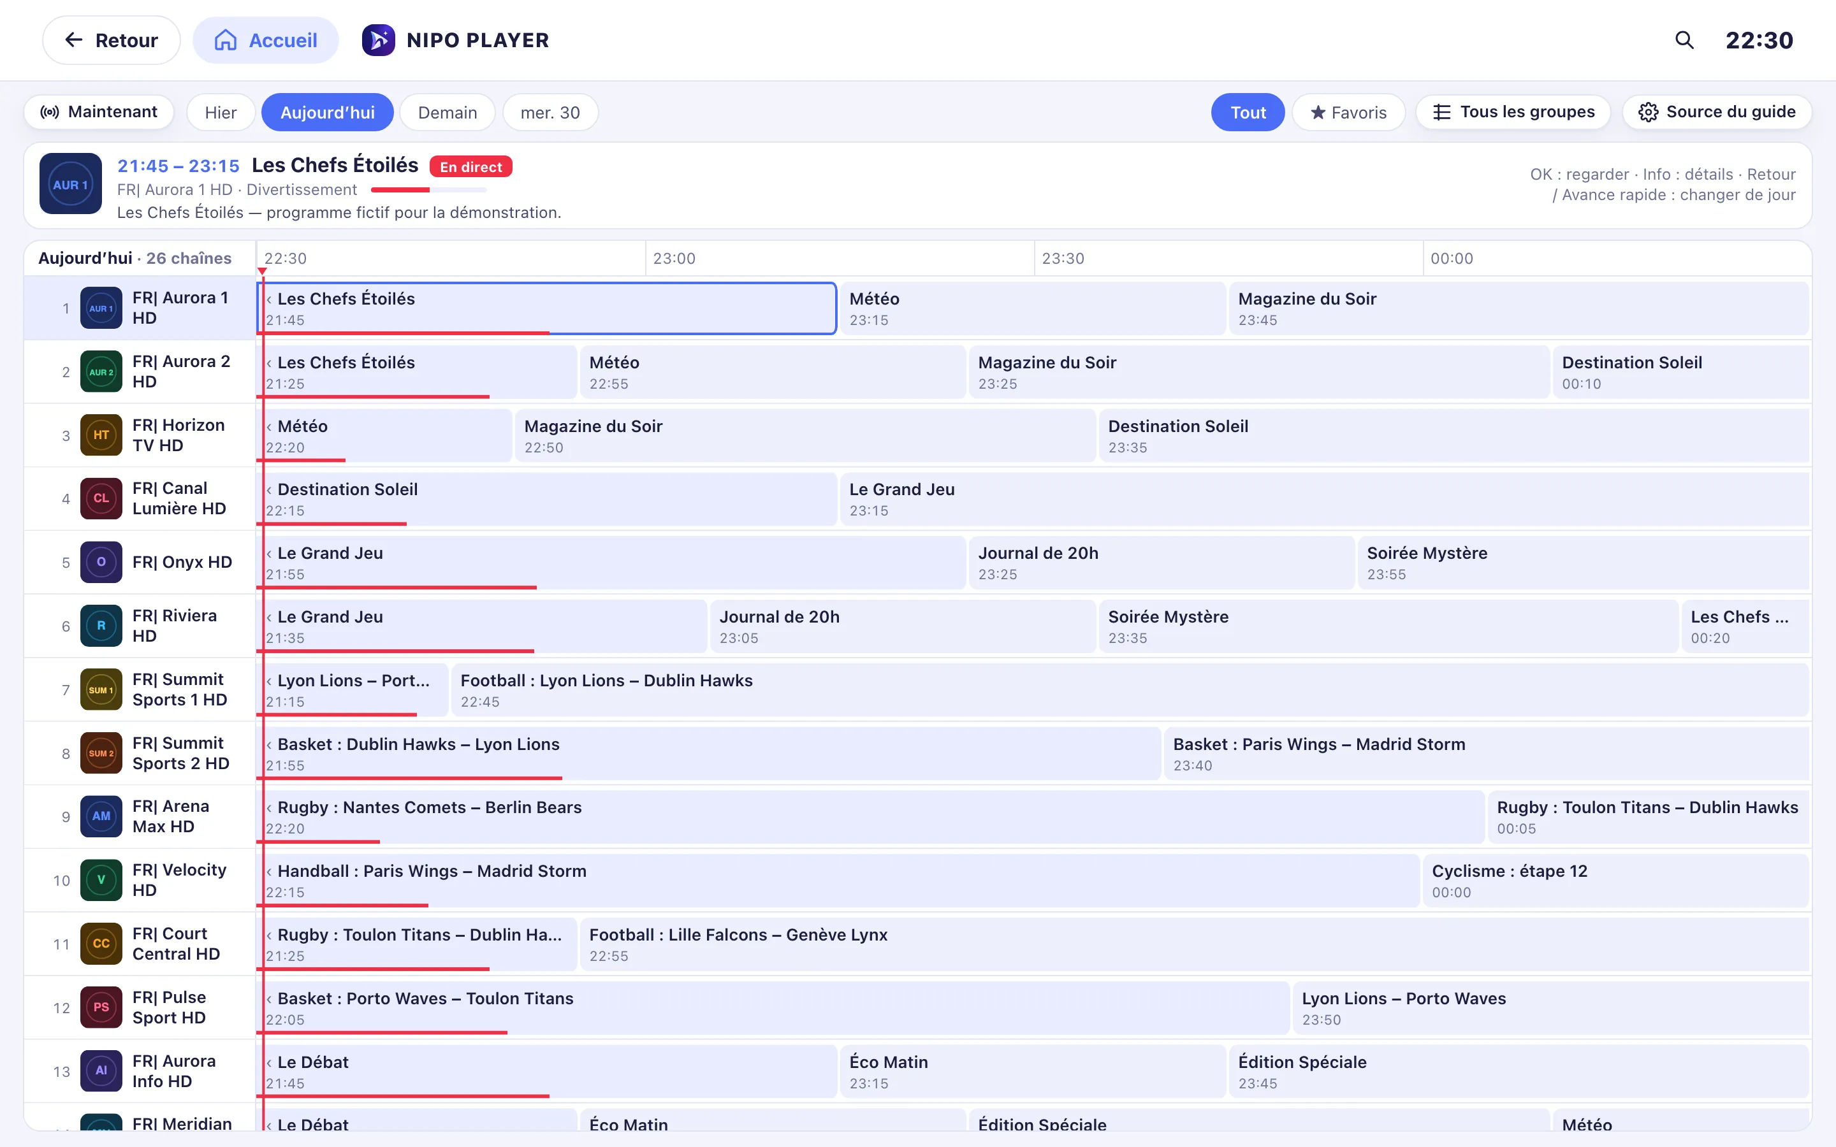
Task: Select Football : Lille Falcons – Genève Lynx
Action: [x=1195, y=944]
